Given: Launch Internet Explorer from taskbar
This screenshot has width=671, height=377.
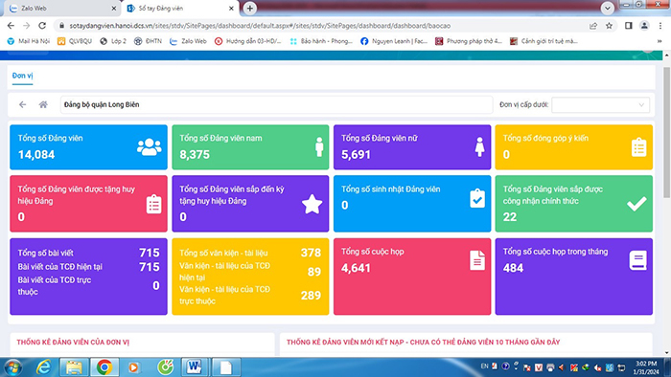Looking at the screenshot, I should [x=44, y=367].
